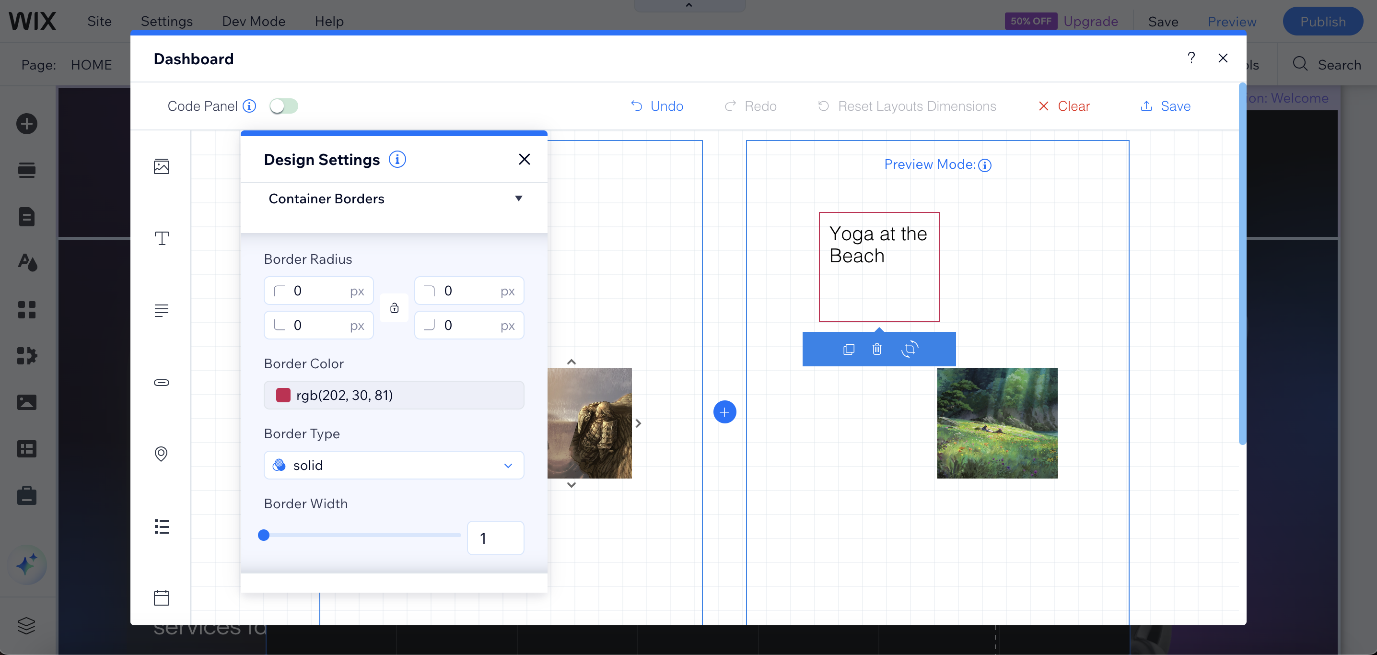Open the image element tool in Dashboard sidebar
The width and height of the screenshot is (1377, 655).
click(162, 166)
